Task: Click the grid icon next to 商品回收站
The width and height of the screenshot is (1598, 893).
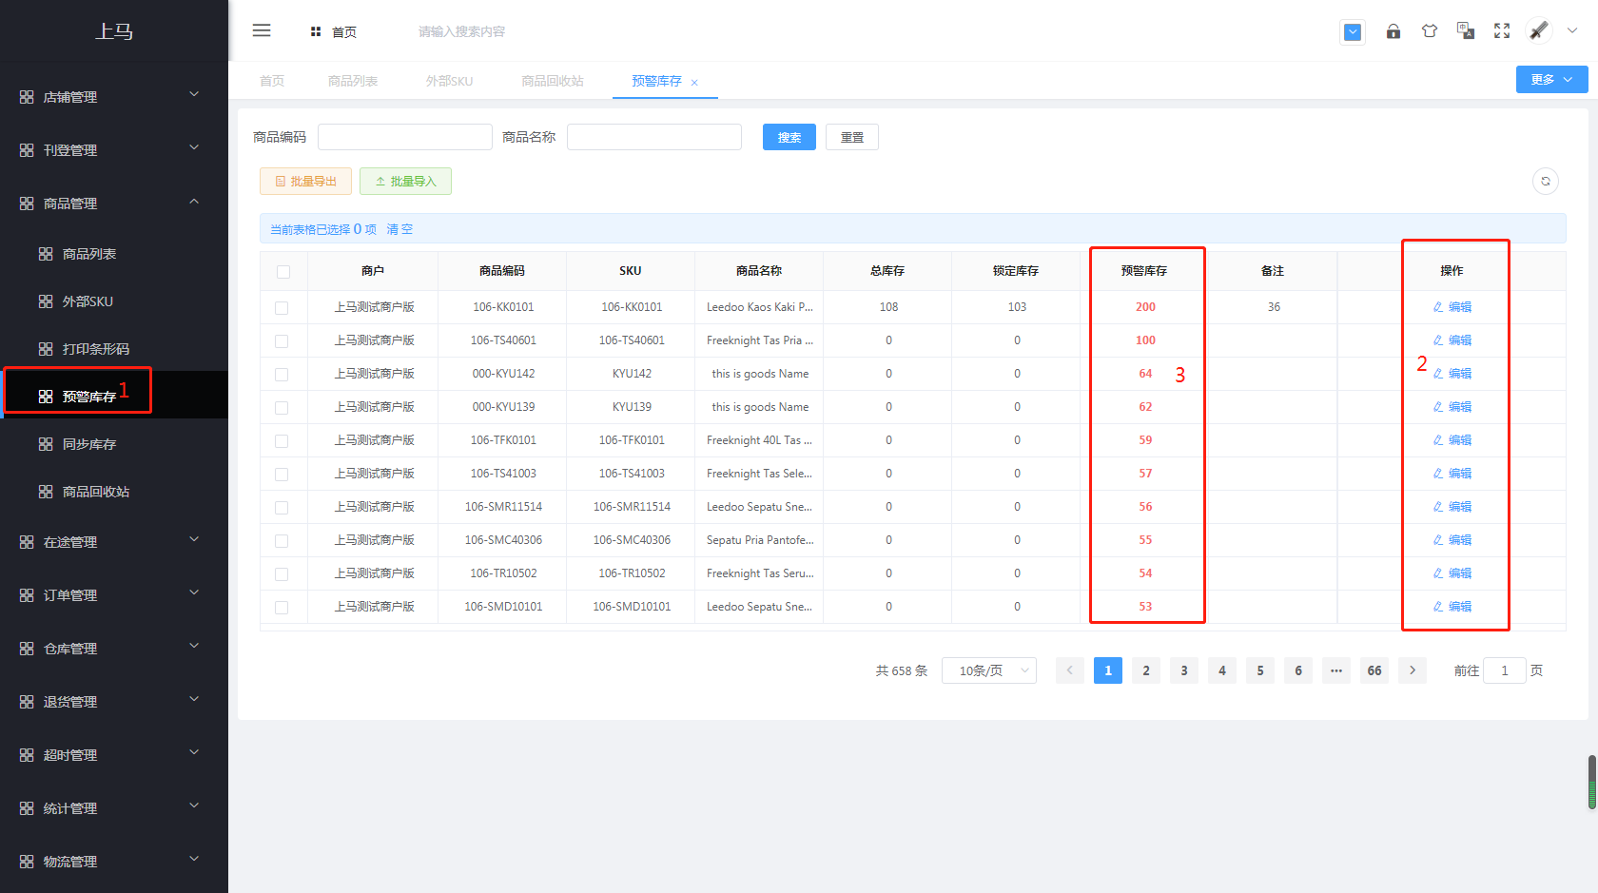Action: point(46,492)
